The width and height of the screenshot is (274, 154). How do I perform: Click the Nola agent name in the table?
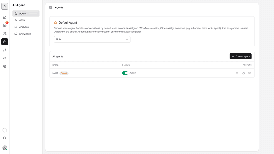click(x=55, y=73)
